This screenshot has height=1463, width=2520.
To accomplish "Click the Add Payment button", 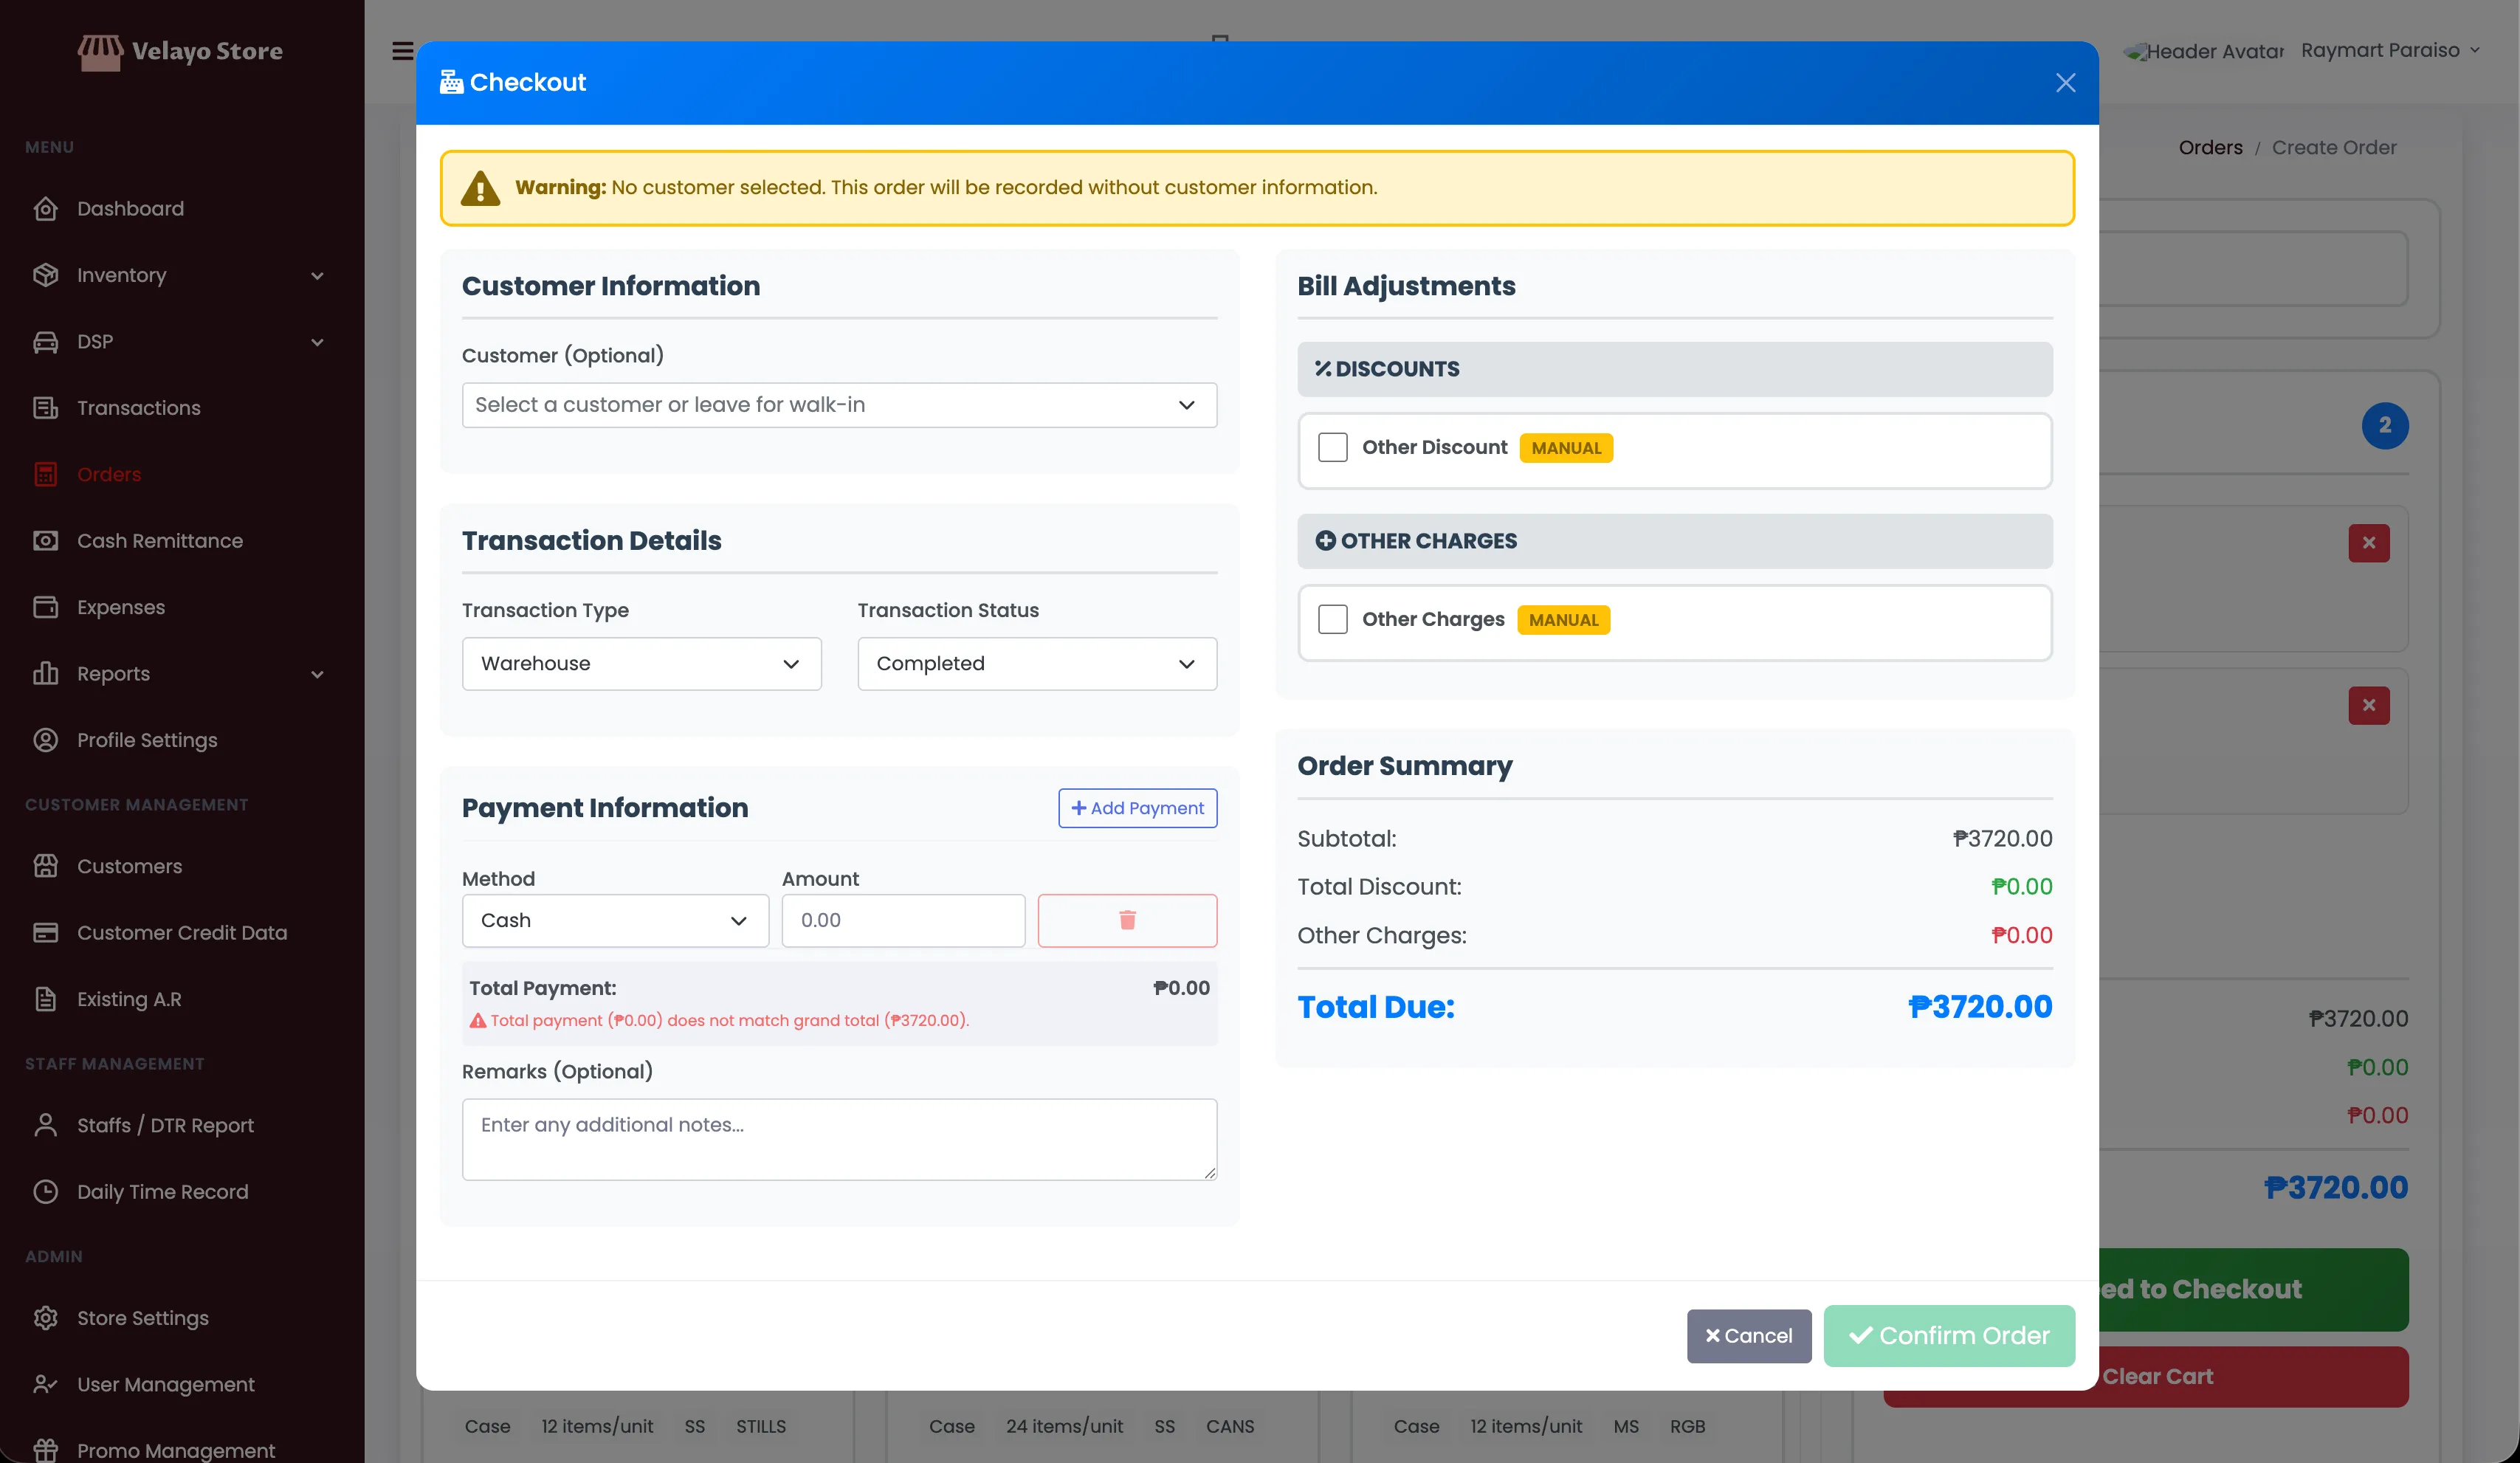I will tap(1137, 808).
